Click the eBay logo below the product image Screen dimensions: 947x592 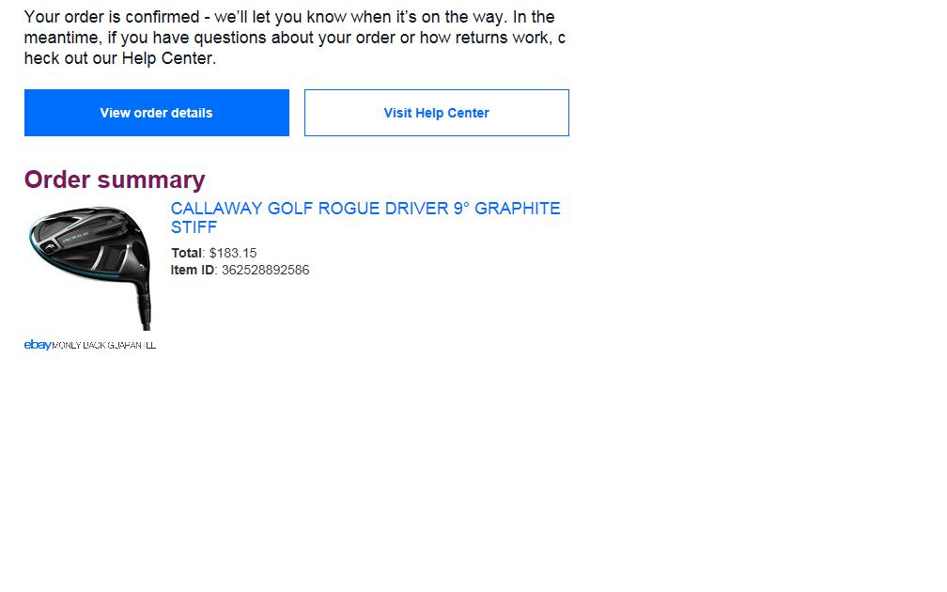(x=38, y=345)
